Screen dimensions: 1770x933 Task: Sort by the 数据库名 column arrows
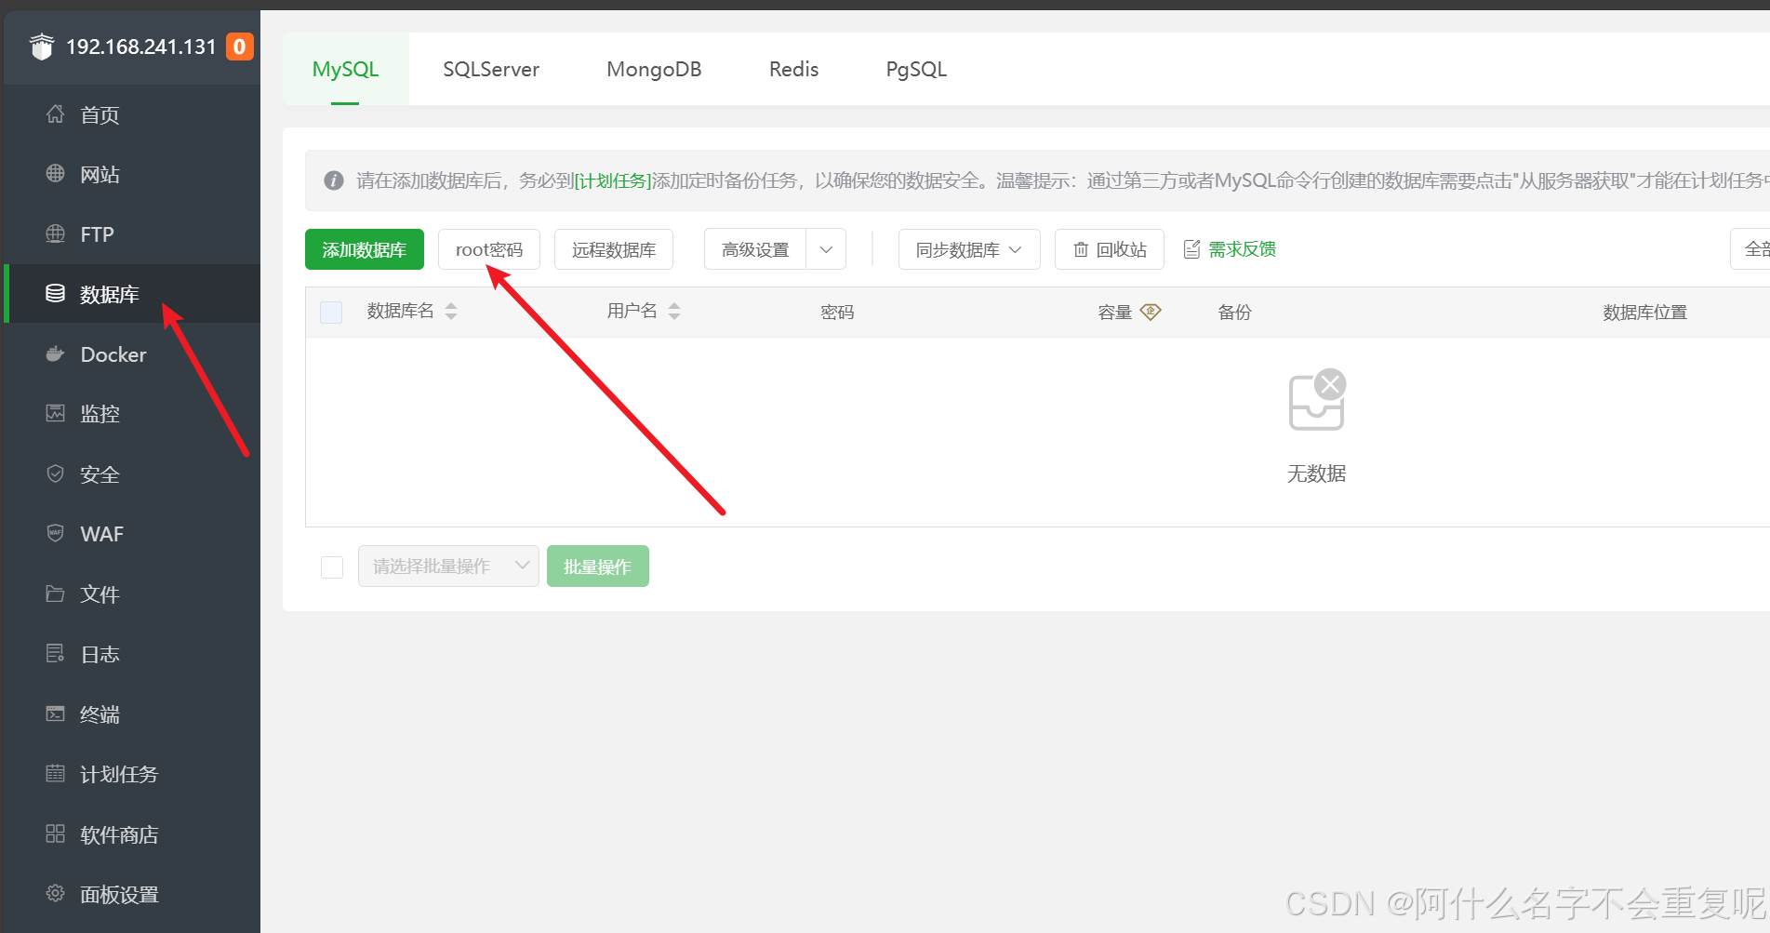pyautogui.click(x=451, y=312)
